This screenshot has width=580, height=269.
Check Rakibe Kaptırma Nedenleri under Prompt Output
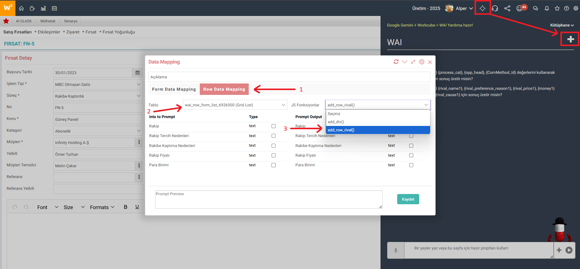[411, 146]
